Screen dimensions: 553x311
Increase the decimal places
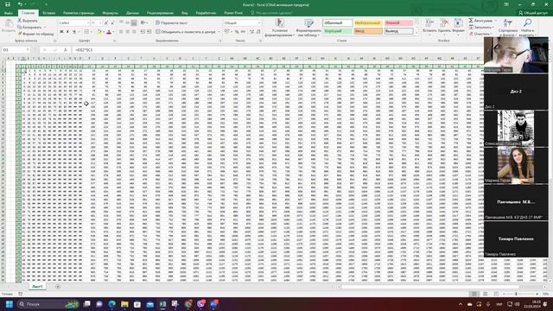pyautogui.click(x=251, y=32)
